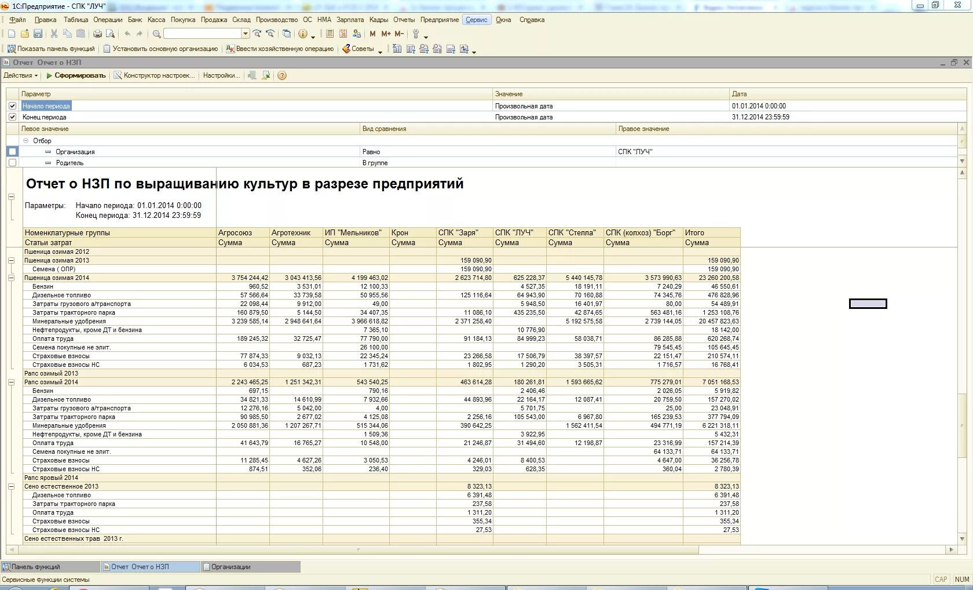Click the Find previous icon

pyautogui.click(x=270, y=34)
